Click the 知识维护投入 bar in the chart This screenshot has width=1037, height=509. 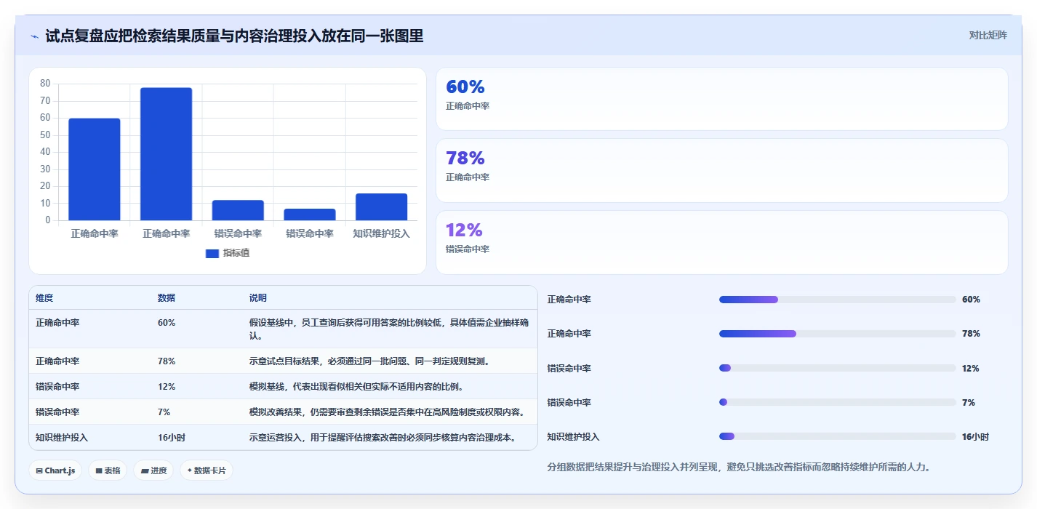(x=381, y=207)
